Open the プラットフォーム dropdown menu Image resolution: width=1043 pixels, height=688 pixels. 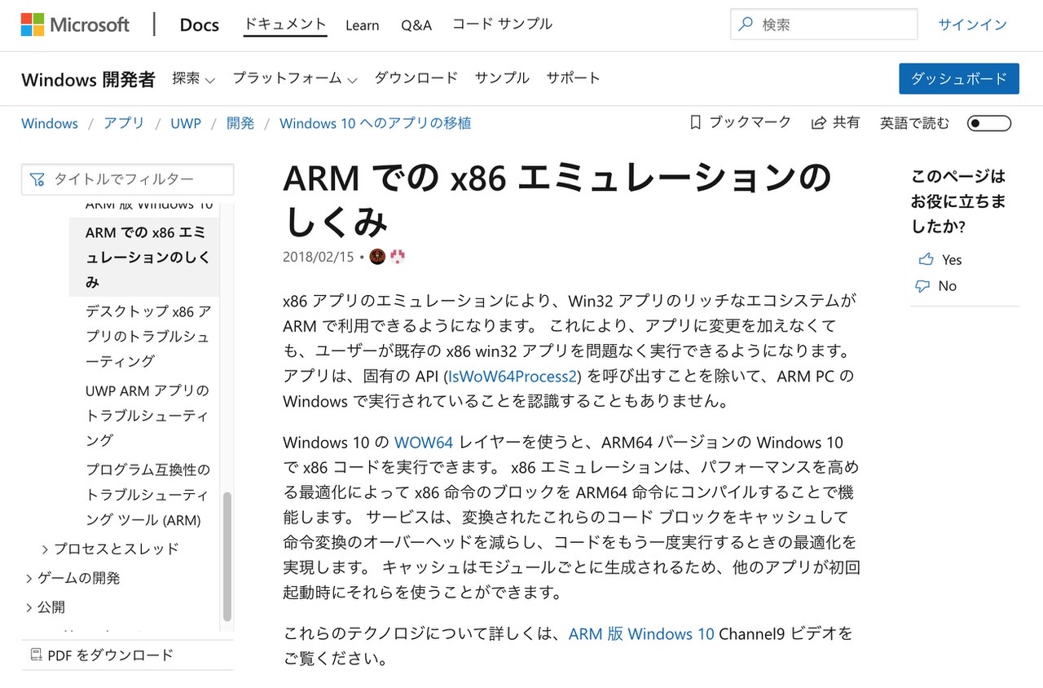295,79
